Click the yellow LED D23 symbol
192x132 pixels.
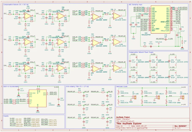[x=151, y=46]
